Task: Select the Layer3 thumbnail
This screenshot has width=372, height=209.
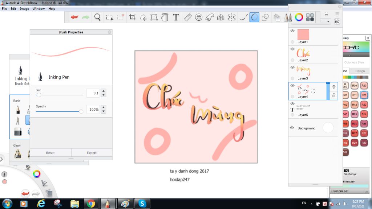Action: click(303, 70)
